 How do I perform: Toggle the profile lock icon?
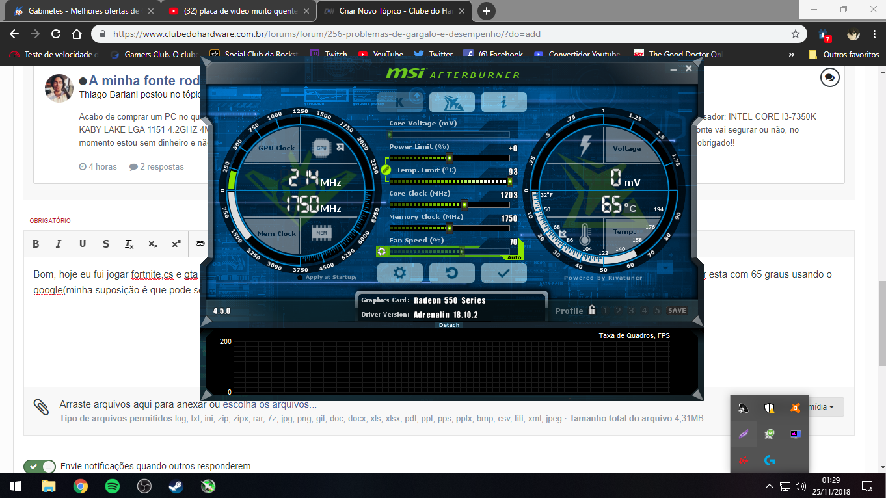click(x=591, y=310)
